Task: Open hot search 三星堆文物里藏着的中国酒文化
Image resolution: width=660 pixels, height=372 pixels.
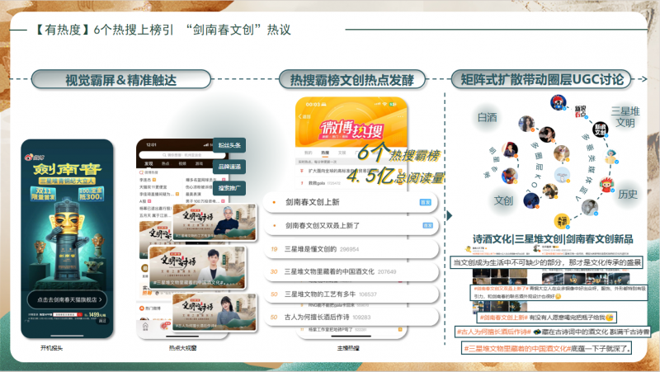Action: [x=351, y=272]
